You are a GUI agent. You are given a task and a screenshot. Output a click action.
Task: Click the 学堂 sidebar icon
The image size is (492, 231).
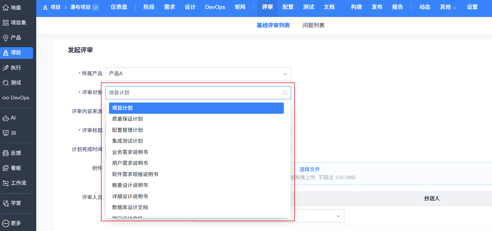click(6, 203)
